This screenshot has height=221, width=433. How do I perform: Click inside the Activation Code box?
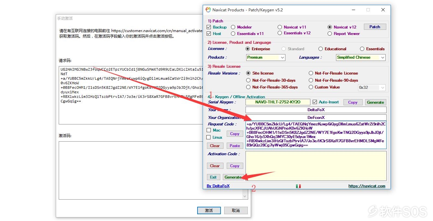click(x=316, y=166)
